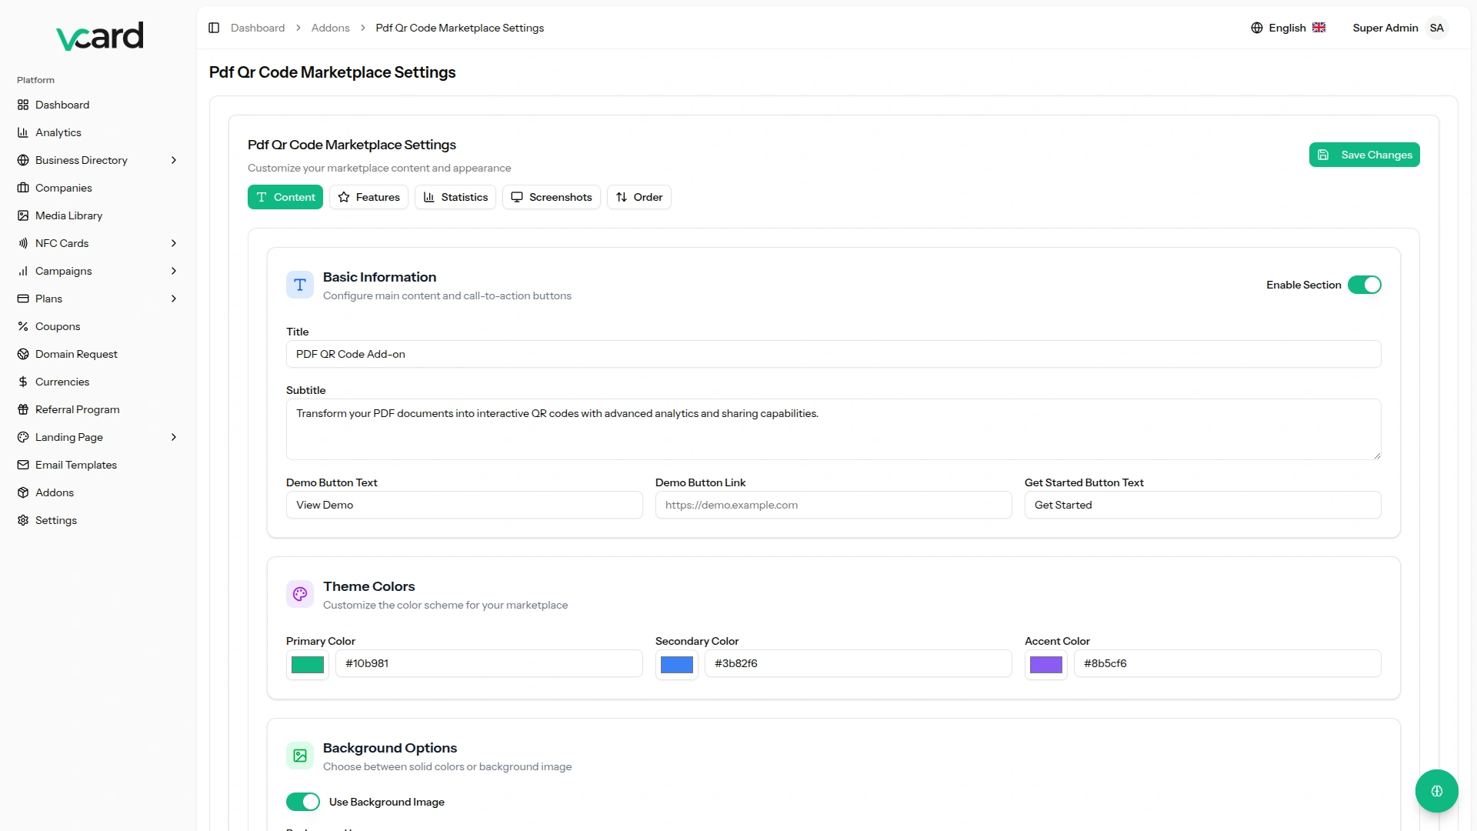Click the Secondary Color hex field
The width and height of the screenshot is (1477, 831).
pos(859,663)
